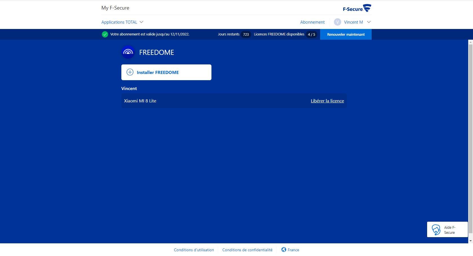Screen dimensions: 473x256
Task: Open Conditions d'utilisation link
Action: 194,250
